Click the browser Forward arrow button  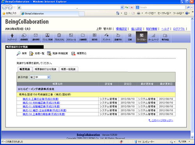coord(10,7)
